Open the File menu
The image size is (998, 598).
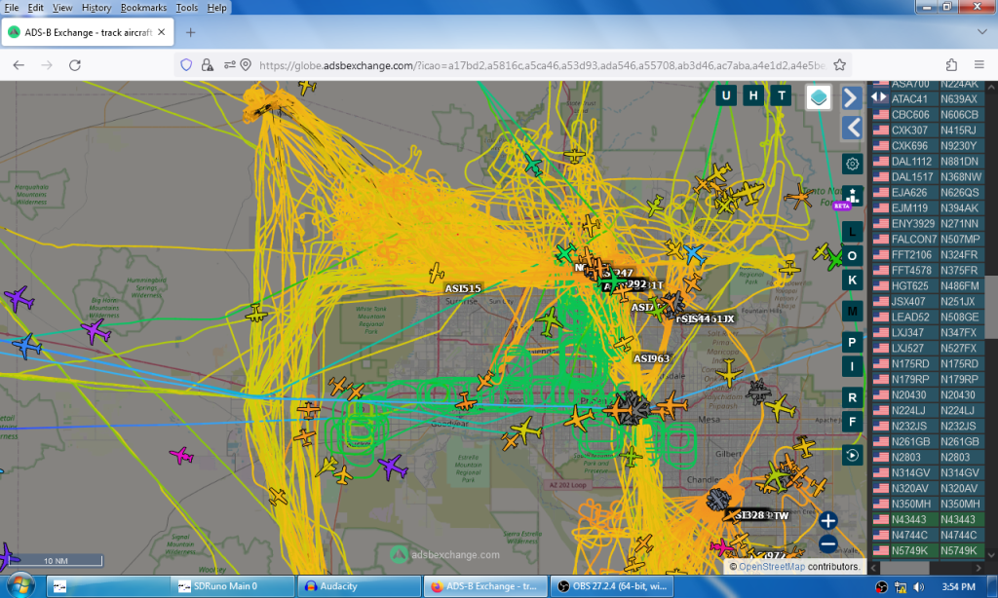pos(12,8)
